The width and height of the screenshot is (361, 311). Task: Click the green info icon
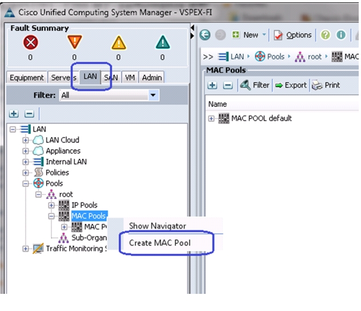pyautogui.click(x=341, y=35)
